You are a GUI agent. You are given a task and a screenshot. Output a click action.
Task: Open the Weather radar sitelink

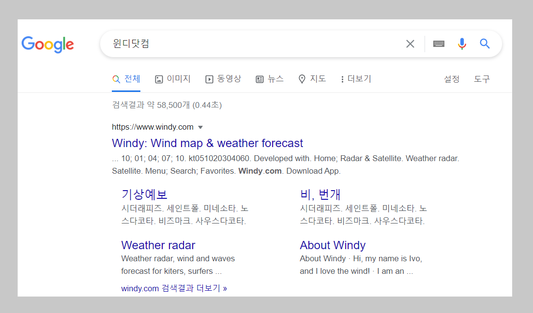click(158, 245)
